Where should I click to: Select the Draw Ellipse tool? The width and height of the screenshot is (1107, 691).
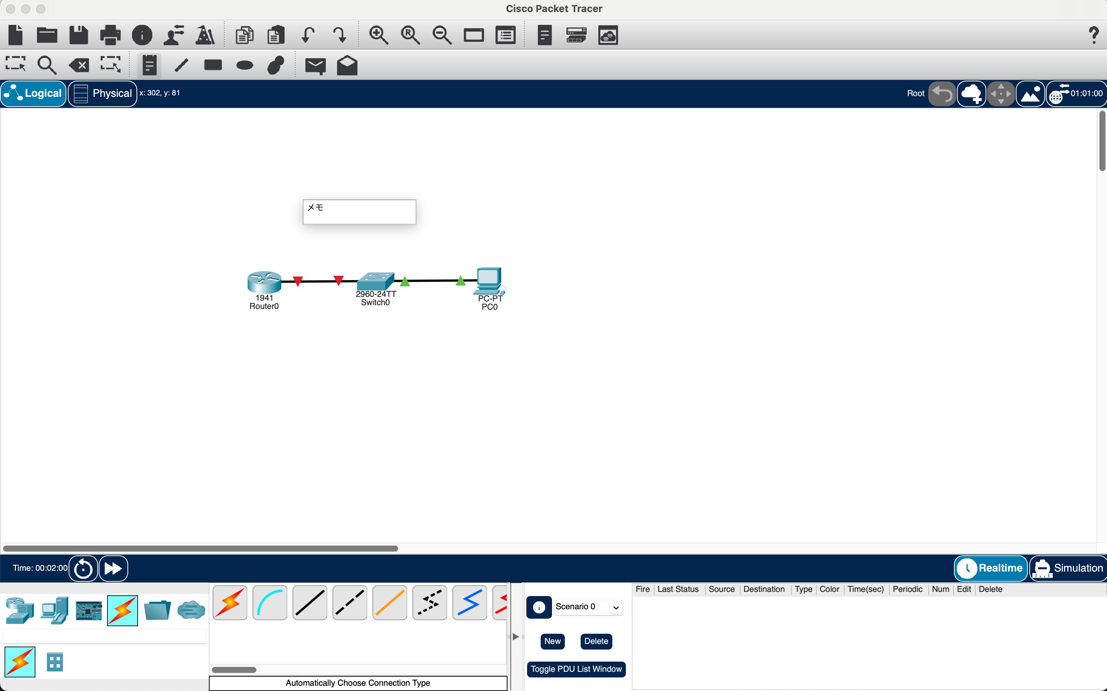(245, 65)
